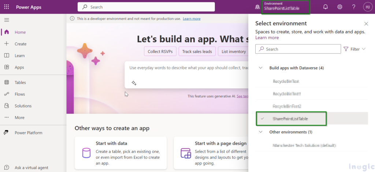
Task: Click the Flows connector icon
Action: 7,94
